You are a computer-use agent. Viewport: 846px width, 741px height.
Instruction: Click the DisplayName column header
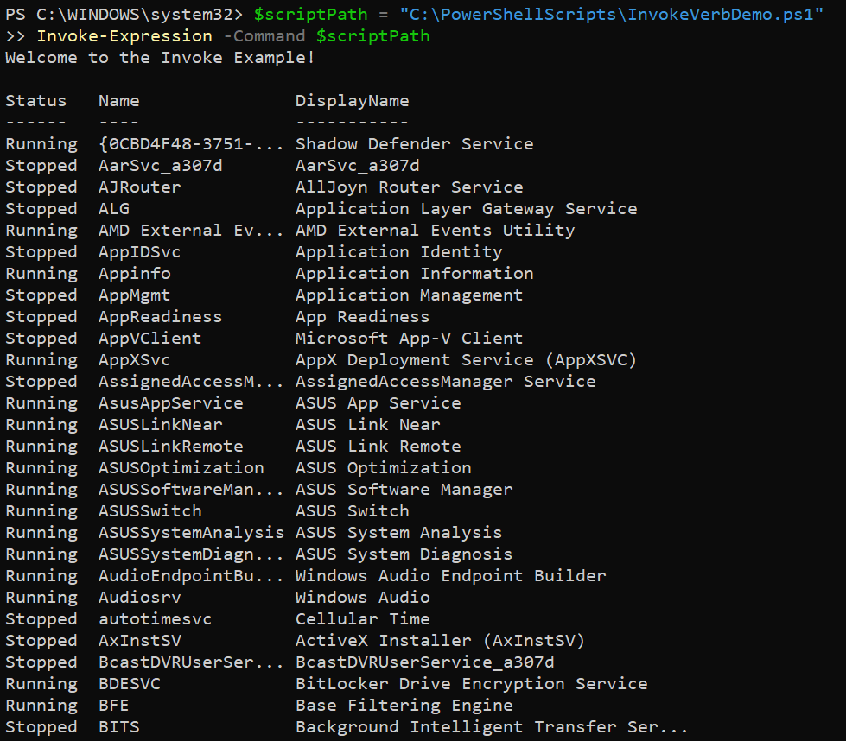coord(353,101)
